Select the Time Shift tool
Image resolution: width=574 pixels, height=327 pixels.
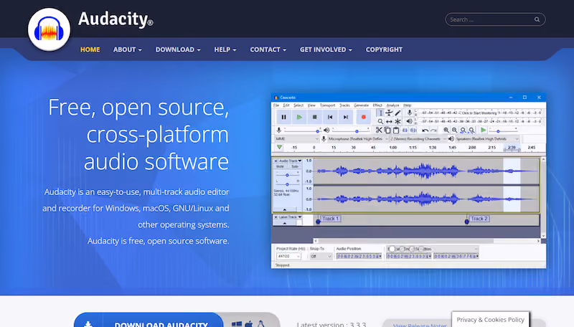click(389, 121)
